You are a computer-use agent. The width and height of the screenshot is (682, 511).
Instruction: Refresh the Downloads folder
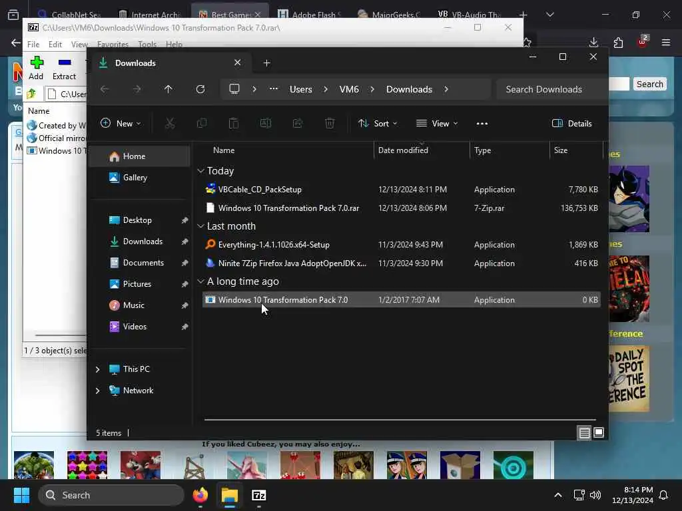200,89
